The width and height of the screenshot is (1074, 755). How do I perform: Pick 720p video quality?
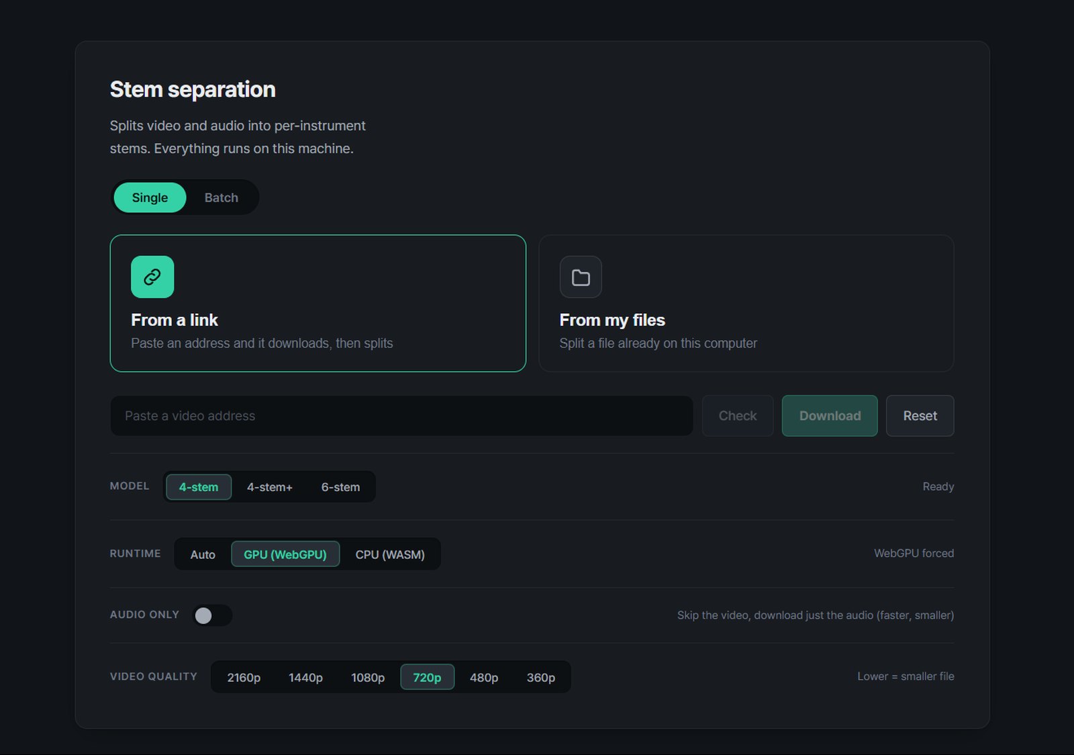[427, 677]
